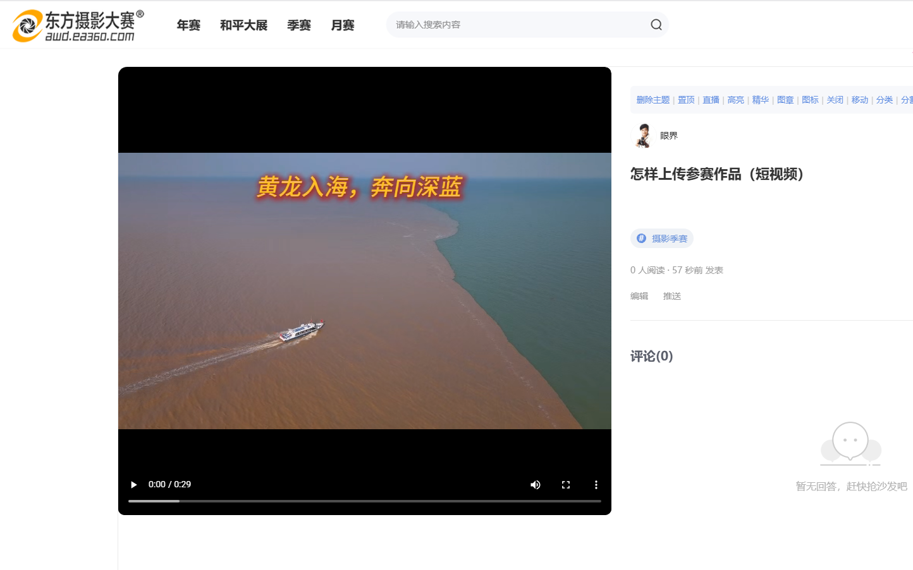The image size is (913, 570).
Task: Click the 东方摄影大赛 site logo
Action: [78, 26]
